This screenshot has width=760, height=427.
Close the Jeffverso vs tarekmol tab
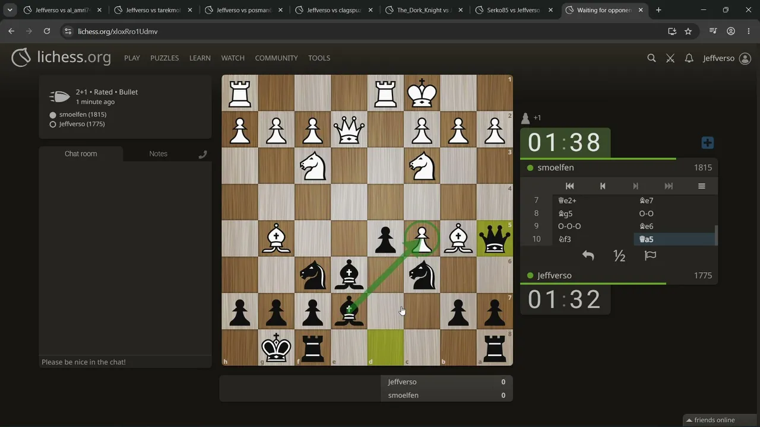click(189, 10)
